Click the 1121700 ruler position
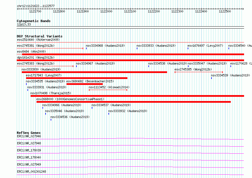Image resolution: width=252 pixels, height=178 pixels. click(x=35, y=11)
